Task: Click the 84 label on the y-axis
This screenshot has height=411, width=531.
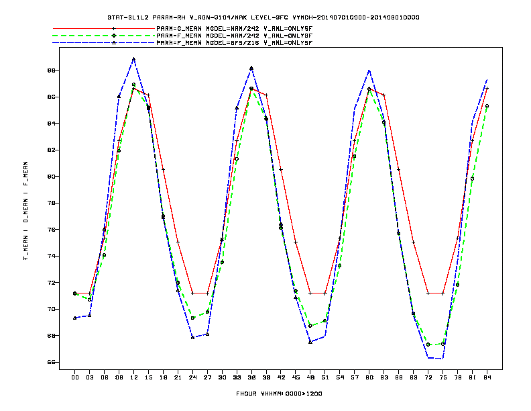Action: point(51,124)
